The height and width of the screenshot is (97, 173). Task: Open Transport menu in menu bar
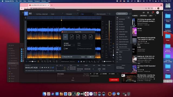tap(37, 1)
